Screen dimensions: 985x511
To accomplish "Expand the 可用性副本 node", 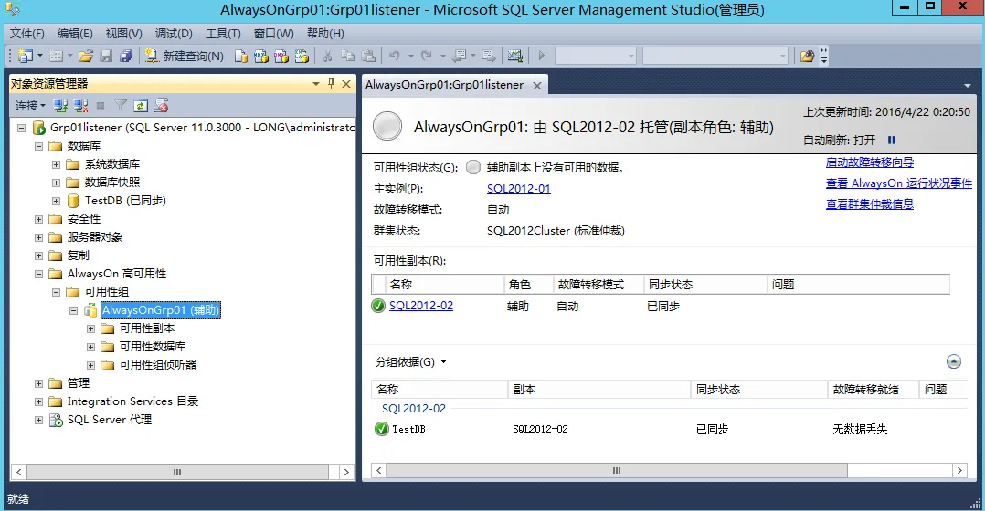I will (90, 328).
